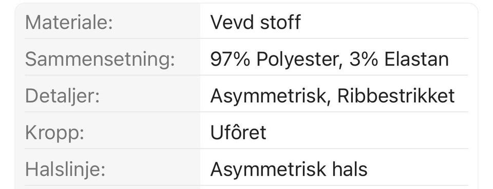
Task: Select the Materiale label
Action: [68, 22]
